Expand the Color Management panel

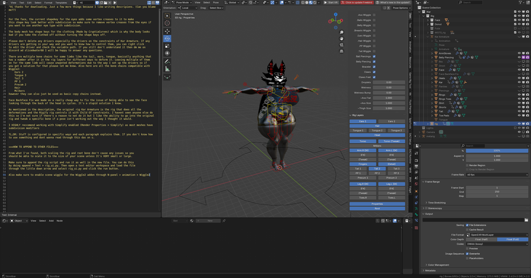440,265
